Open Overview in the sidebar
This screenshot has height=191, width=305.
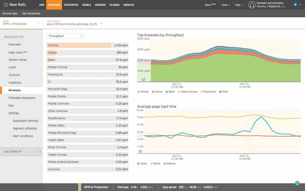pyautogui.click(x=14, y=44)
